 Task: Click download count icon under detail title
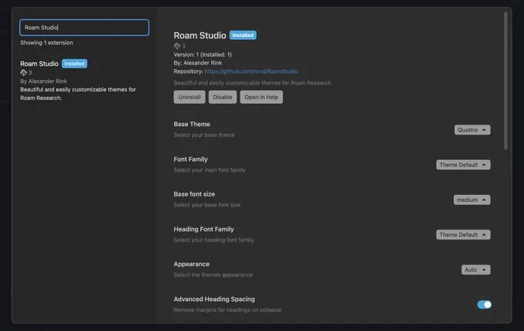click(176, 46)
